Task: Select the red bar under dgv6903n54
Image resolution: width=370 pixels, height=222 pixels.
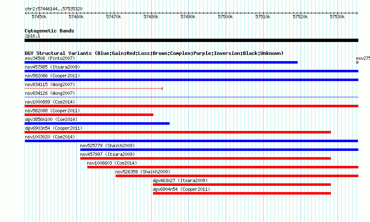Action: [178, 132]
